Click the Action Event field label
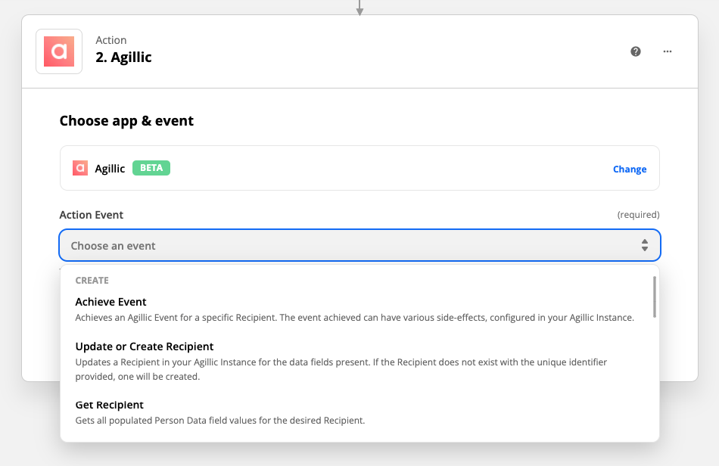719x466 pixels. (92, 215)
